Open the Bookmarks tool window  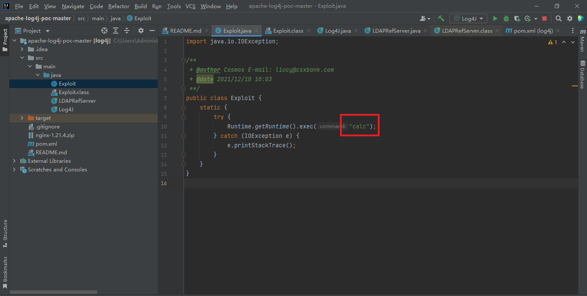5,272
